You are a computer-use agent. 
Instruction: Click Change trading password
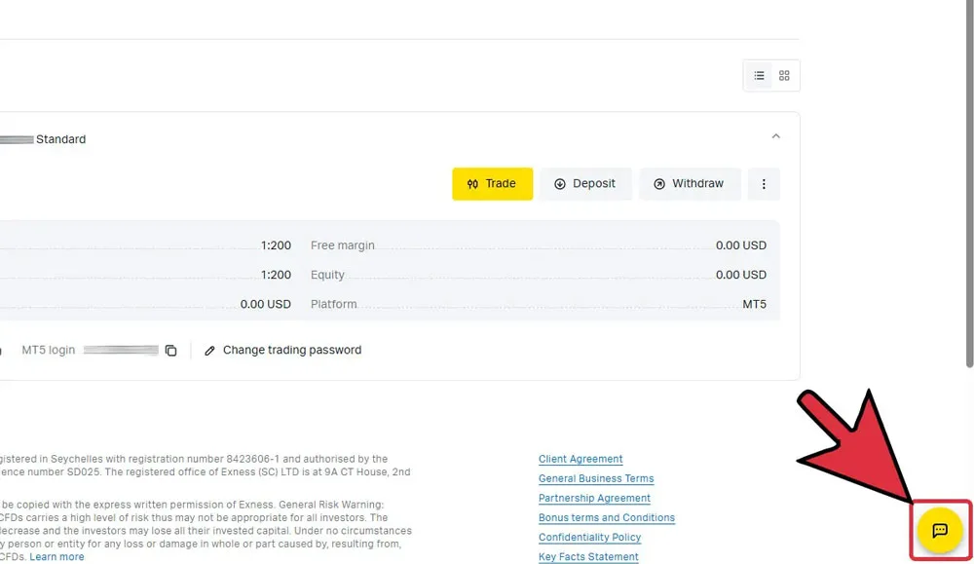(283, 351)
